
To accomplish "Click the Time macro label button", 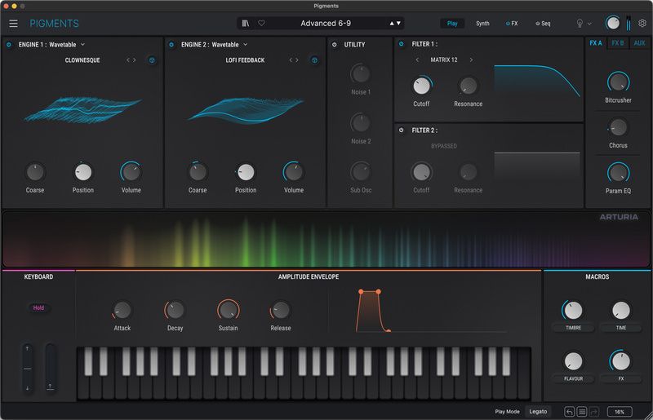I will pyautogui.click(x=621, y=328).
